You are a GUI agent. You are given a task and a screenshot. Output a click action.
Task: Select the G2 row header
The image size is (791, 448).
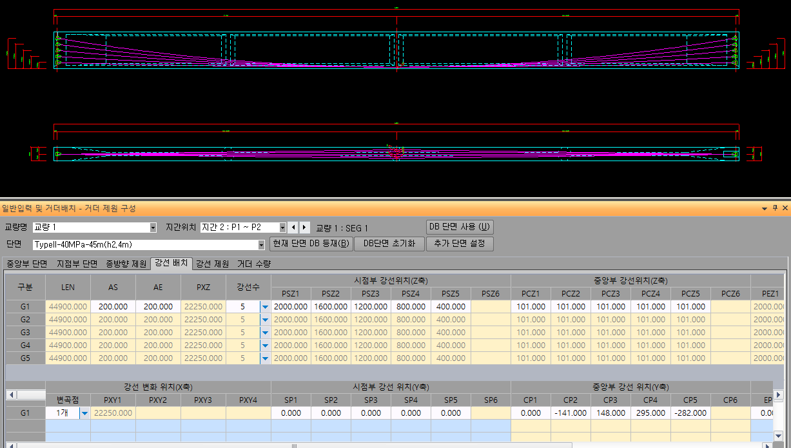(25, 320)
